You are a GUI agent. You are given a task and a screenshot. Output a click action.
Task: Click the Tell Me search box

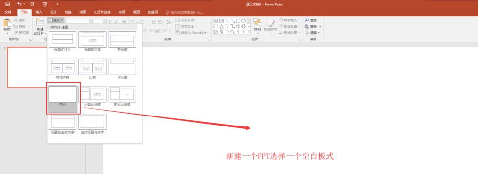pyautogui.click(x=185, y=12)
